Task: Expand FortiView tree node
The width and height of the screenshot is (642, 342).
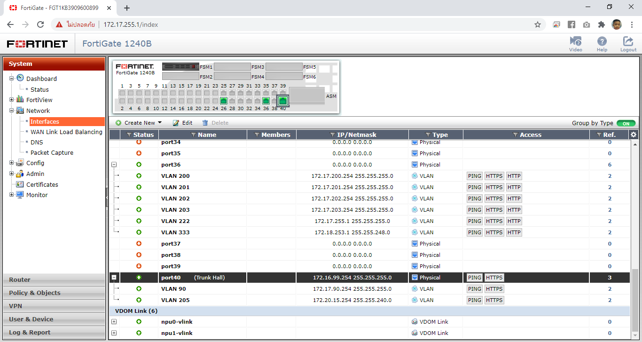Action: point(11,100)
